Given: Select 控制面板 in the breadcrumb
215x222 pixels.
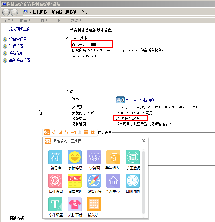Looking at the screenshot, I should pyautogui.click(x=40, y=12).
